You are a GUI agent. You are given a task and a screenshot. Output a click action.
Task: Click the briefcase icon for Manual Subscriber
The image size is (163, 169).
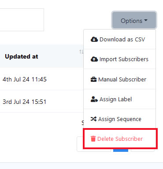pyautogui.click(x=93, y=79)
